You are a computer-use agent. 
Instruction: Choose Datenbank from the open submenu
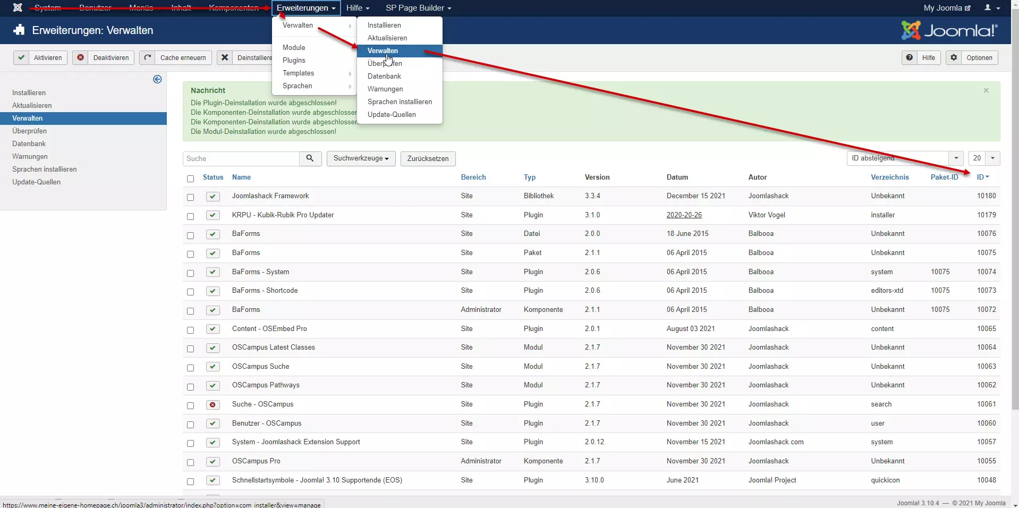pyautogui.click(x=384, y=76)
